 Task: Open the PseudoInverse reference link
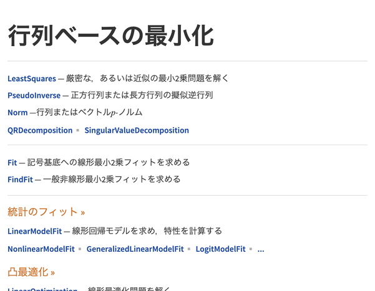tap(34, 95)
